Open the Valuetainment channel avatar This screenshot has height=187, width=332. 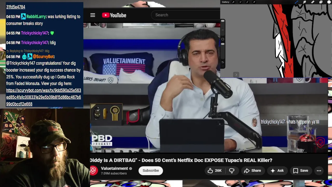pos(94,171)
